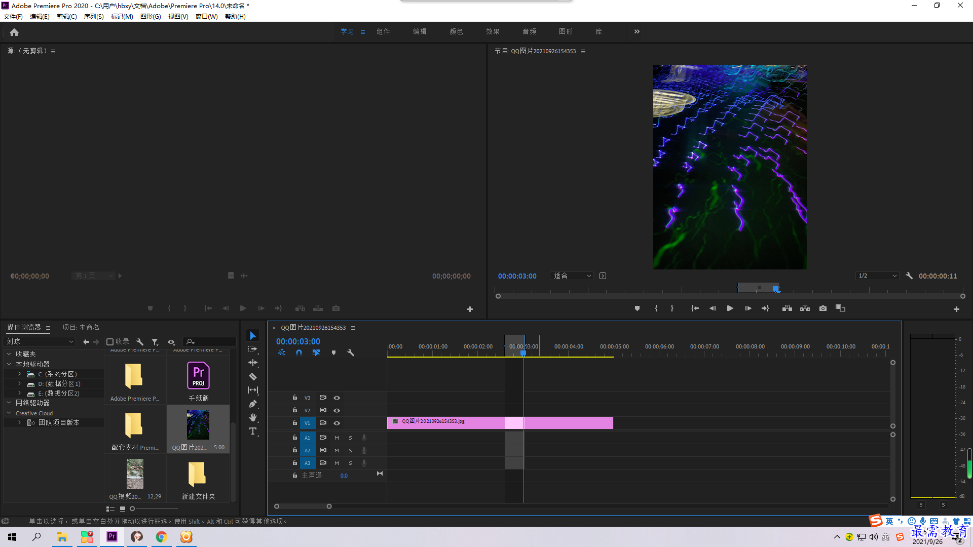Collapse the 本地驱动器 tree node
This screenshot has height=547, width=973.
point(9,364)
